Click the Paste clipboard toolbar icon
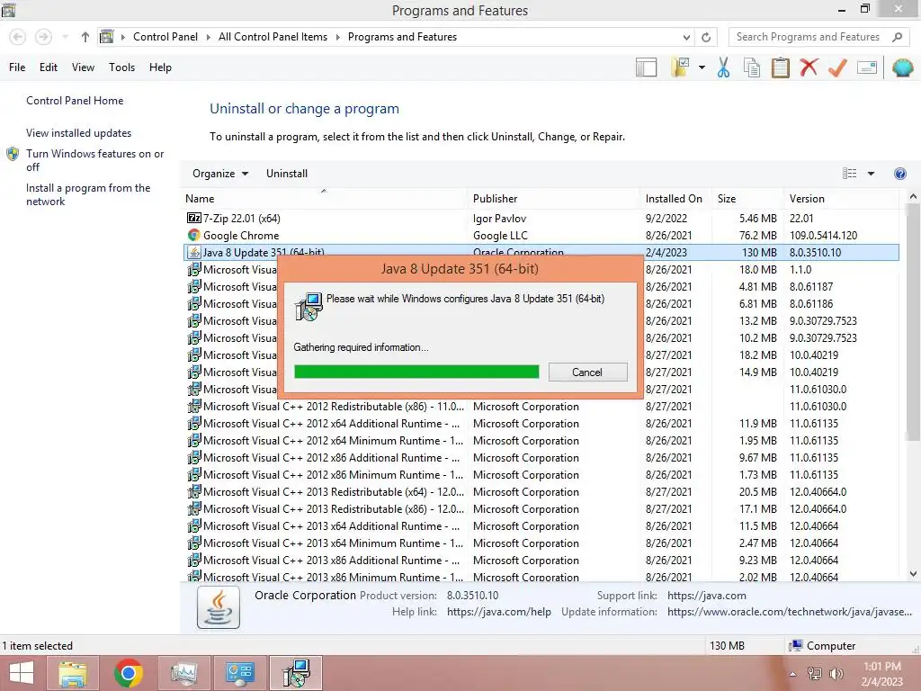Image resolution: width=921 pixels, height=691 pixels. click(x=780, y=67)
